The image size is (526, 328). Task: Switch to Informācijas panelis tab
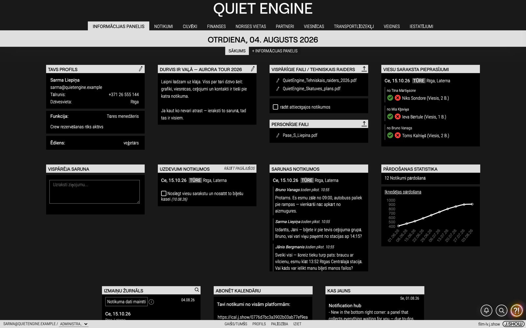click(x=118, y=26)
